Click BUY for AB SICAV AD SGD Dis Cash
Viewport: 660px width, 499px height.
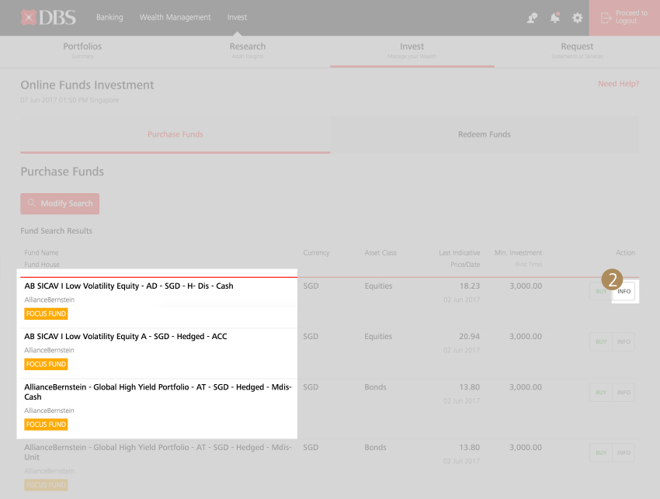[601, 291]
